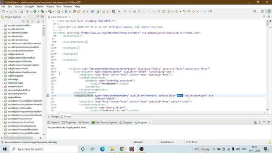Open the Navigate menu

click(x=29, y=6)
